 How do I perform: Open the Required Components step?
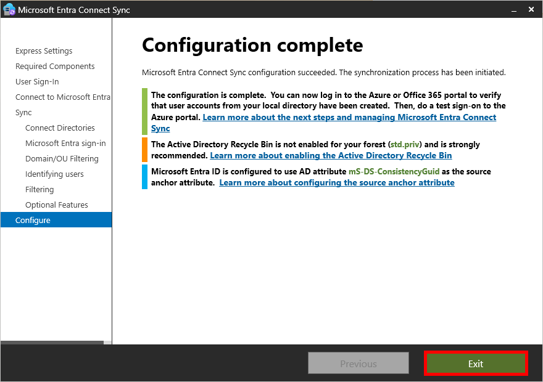55,66
